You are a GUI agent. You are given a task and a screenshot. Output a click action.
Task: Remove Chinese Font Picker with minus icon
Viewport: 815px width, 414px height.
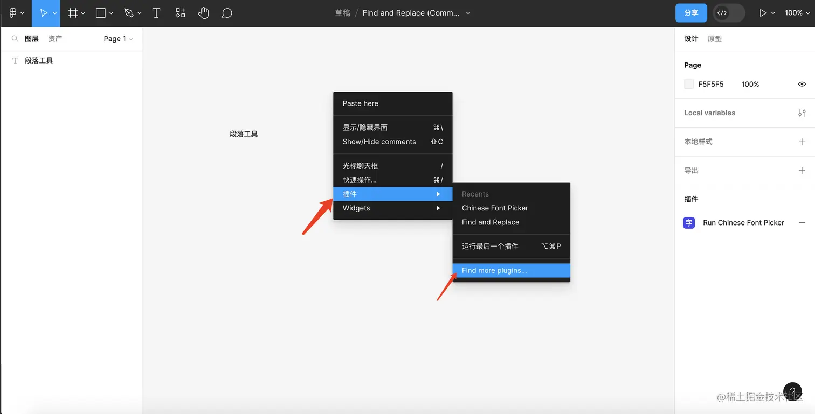pos(802,223)
